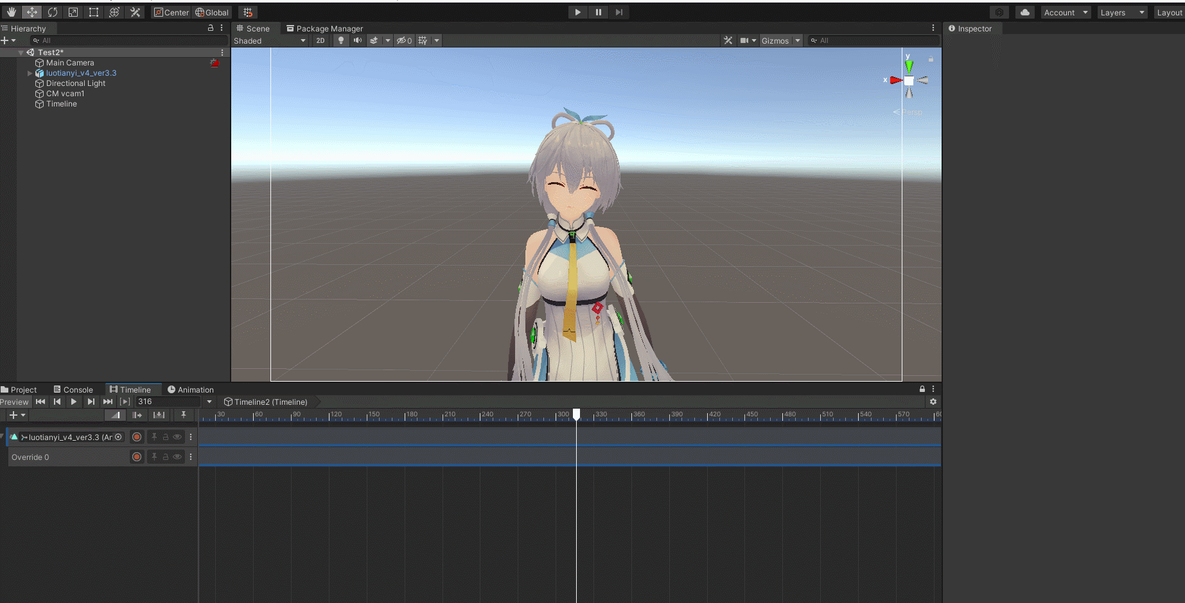
Task: Toggle grid snapping icon in top toolbar
Action: tap(248, 12)
